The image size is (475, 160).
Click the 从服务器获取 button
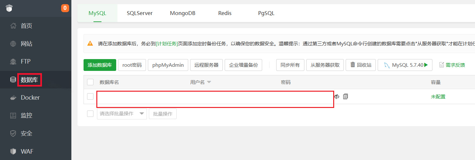click(325, 65)
